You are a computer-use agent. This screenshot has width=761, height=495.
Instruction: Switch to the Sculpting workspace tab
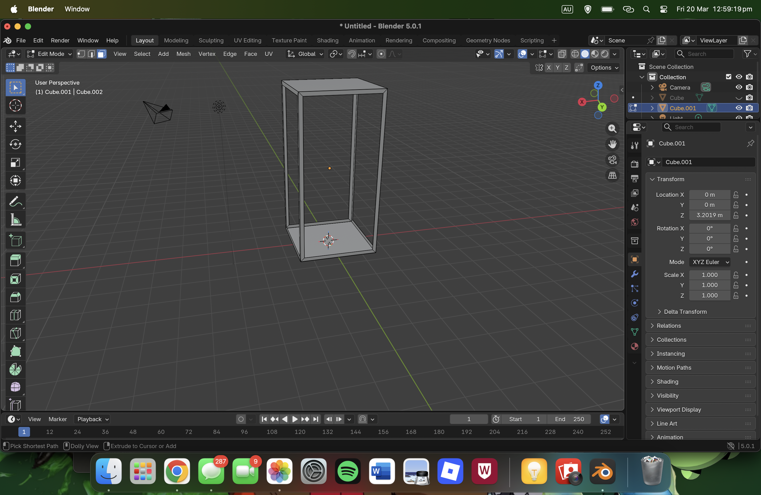pyautogui.click(x=211, y=40)
